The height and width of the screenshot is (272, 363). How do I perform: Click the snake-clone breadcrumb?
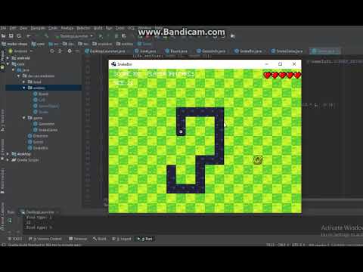[x=14, y=44]
